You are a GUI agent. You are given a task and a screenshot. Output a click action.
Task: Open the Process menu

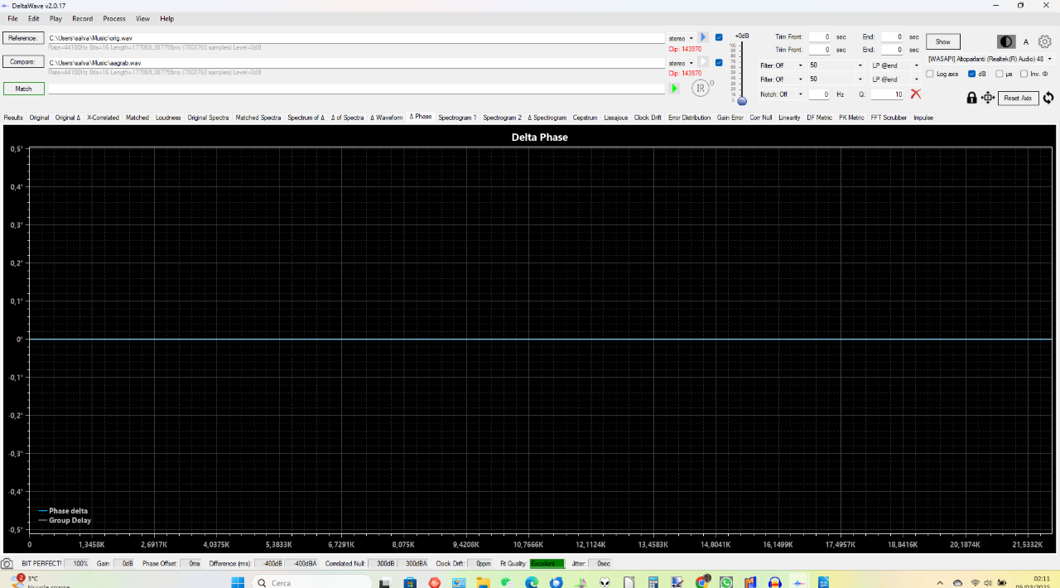coord(114,18)
